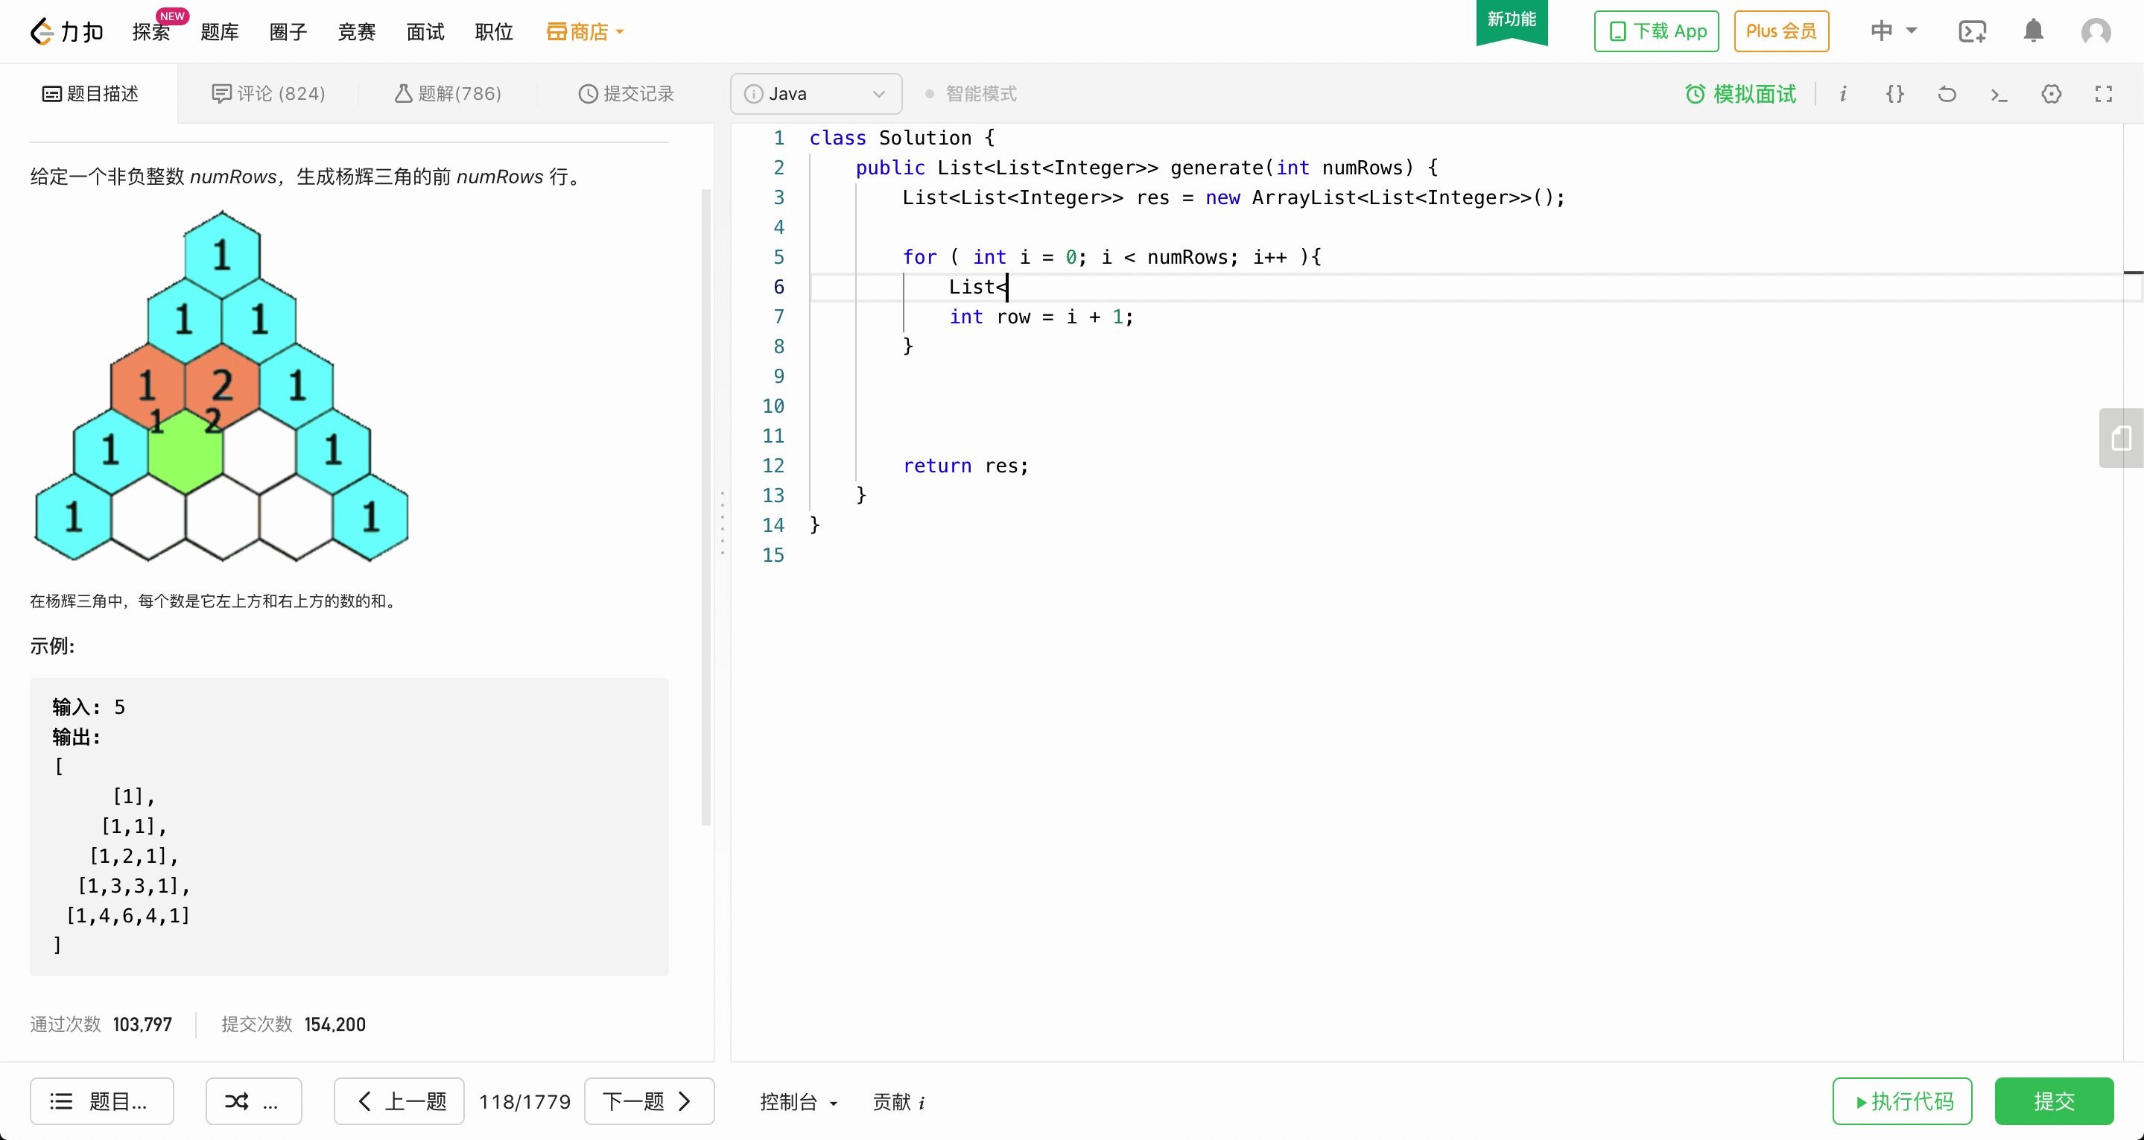This screenshot has width=2144, height=1140.
Task: Click the restore/reset code icon
Action: coord(1947,94)
